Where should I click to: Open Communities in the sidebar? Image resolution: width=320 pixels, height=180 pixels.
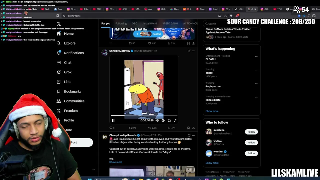tap(70, 101)
